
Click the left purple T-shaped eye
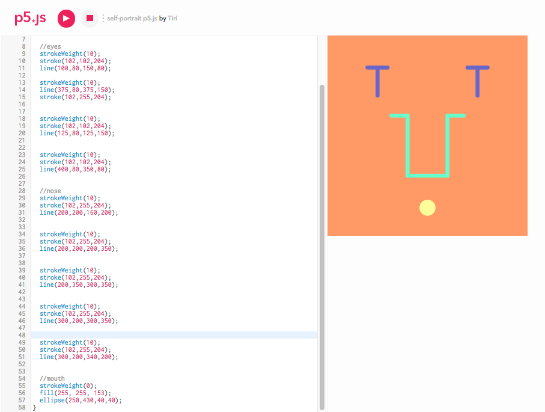pos(377,81)
